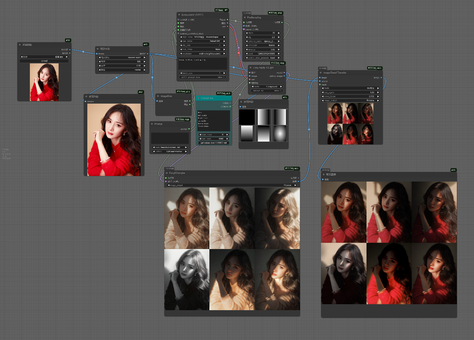This screenshot has height=340, width=474.
Task: Collapse the ImageSize node
Action: pos(158,96)
